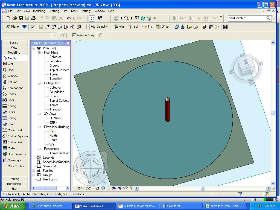Toggle the work plane grid visibility button

[24, 27]
